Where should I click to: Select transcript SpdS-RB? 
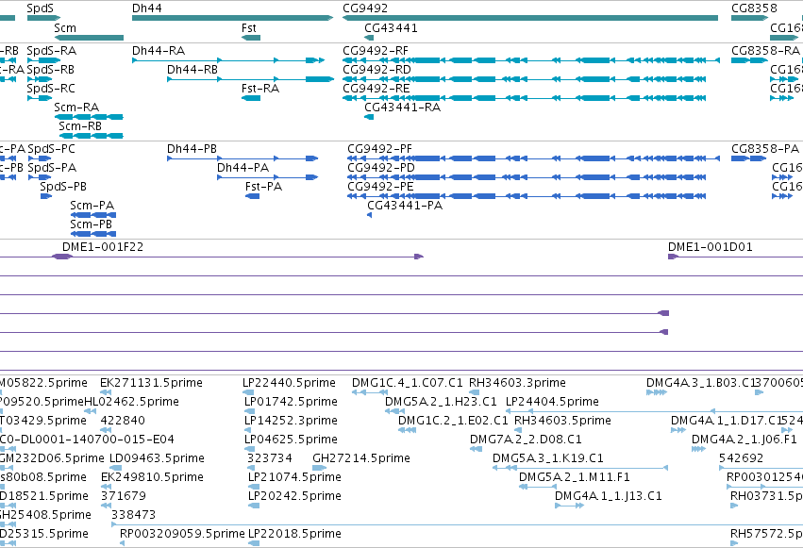[40, 79]
